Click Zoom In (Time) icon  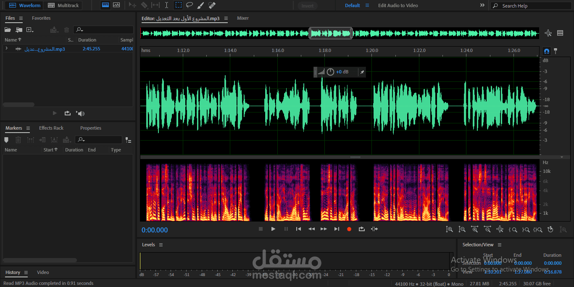(x=475, y=230)
